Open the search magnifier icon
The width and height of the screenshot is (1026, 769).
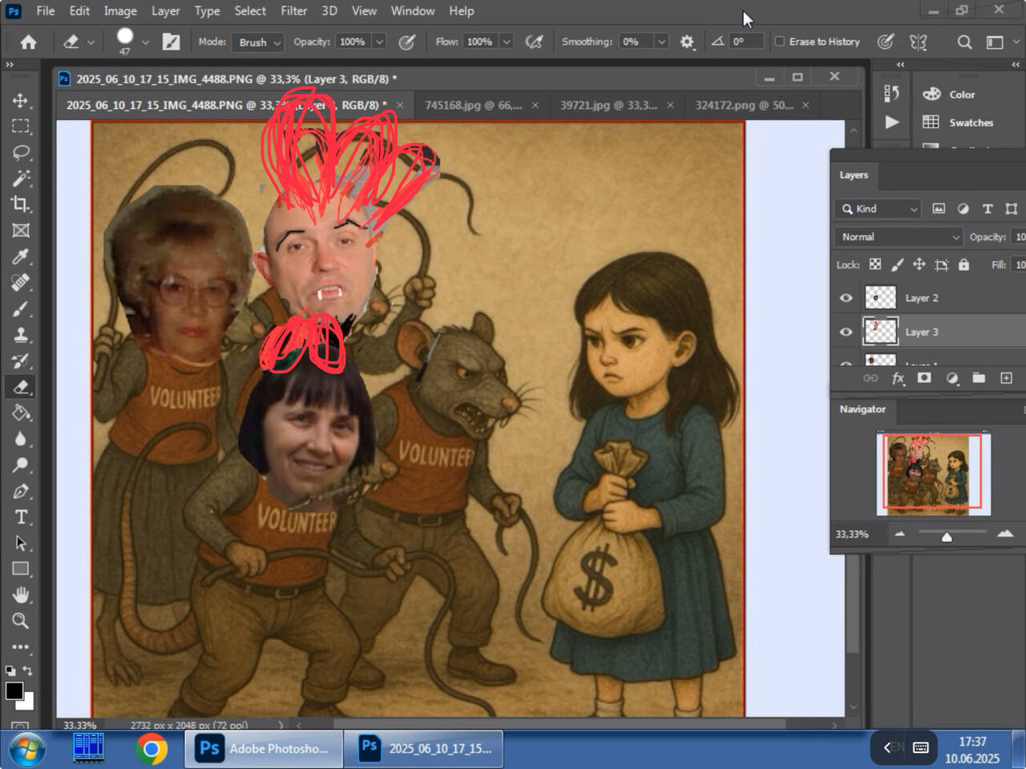click(x=964, y=42)
